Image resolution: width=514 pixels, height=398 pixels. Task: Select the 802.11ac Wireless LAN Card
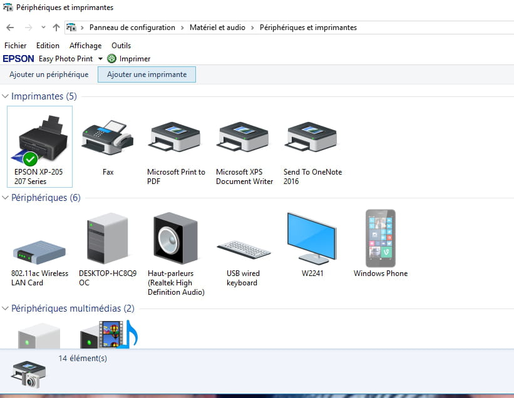[39, 252]
